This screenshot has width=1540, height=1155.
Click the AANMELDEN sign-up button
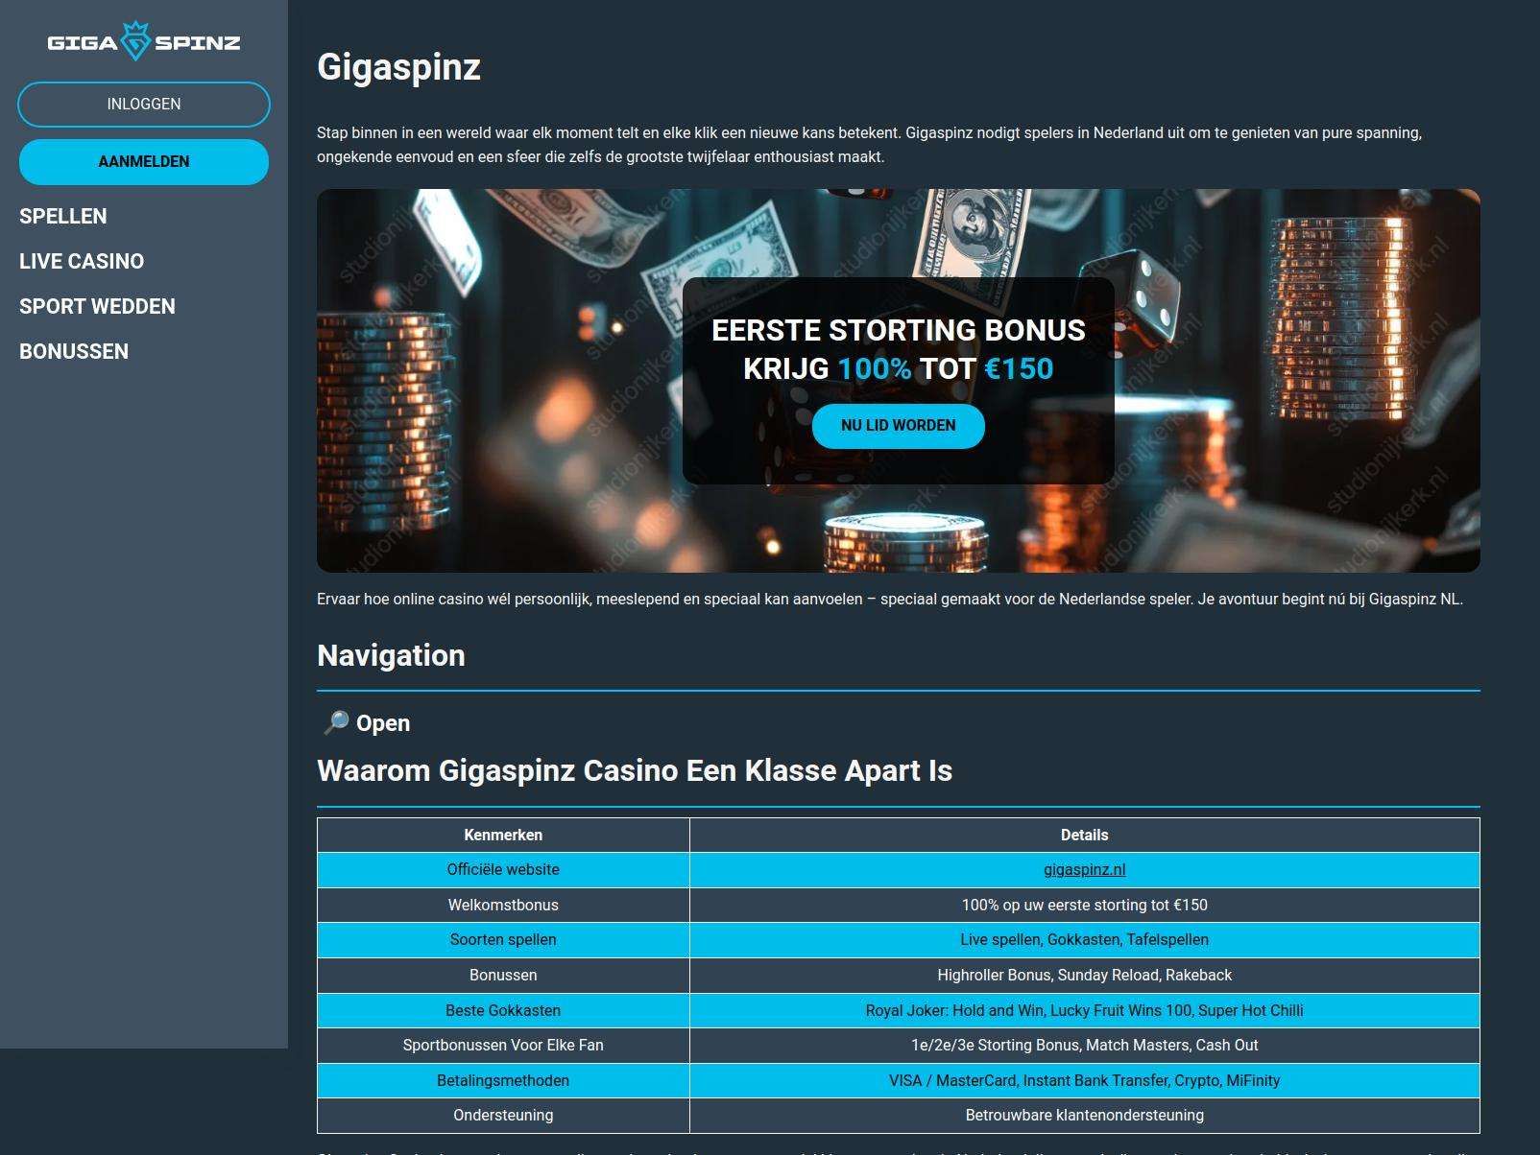(144, 161)
